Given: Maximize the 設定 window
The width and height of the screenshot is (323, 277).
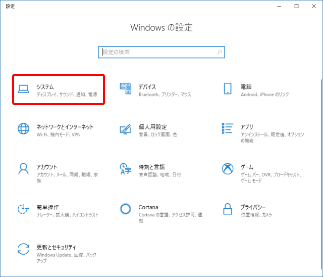Looking at the screenshot, I should [296, 6].
